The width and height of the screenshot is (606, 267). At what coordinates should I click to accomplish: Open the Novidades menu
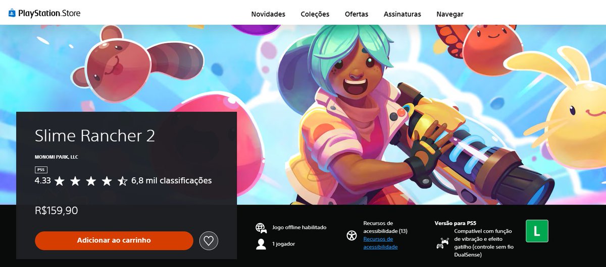pyautogui.click(x=268, y=14)
